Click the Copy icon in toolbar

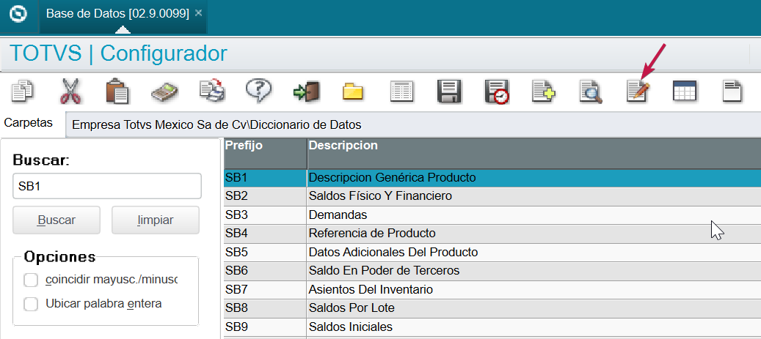point(22,91)
